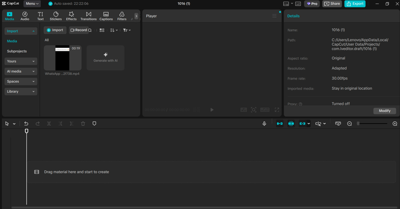Toggle timeline auto snapping
The image size is (400, 209).
pos(291,123)
